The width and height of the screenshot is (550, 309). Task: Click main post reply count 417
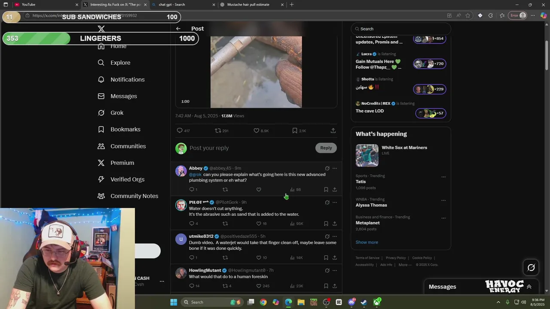tap(183, 130)
